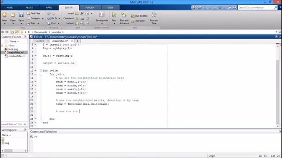Open Current Folder panel actions menu

click(25, 37)
